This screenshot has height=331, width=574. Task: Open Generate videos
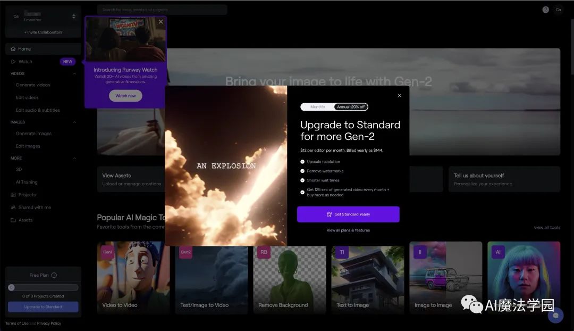33,85
